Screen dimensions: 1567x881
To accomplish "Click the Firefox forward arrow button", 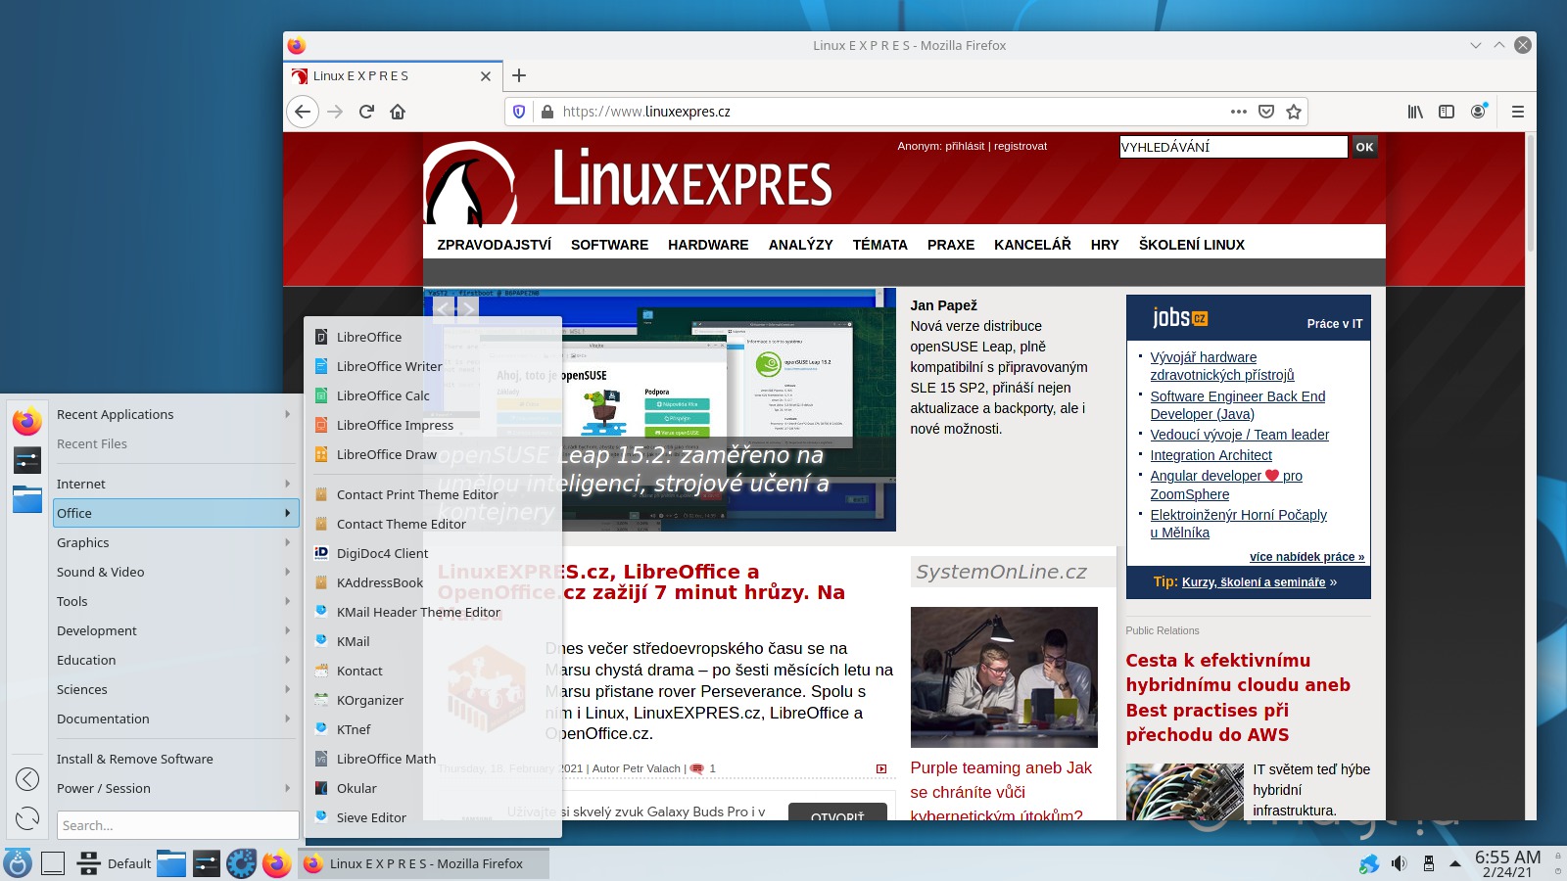I will tap(335, 112).
